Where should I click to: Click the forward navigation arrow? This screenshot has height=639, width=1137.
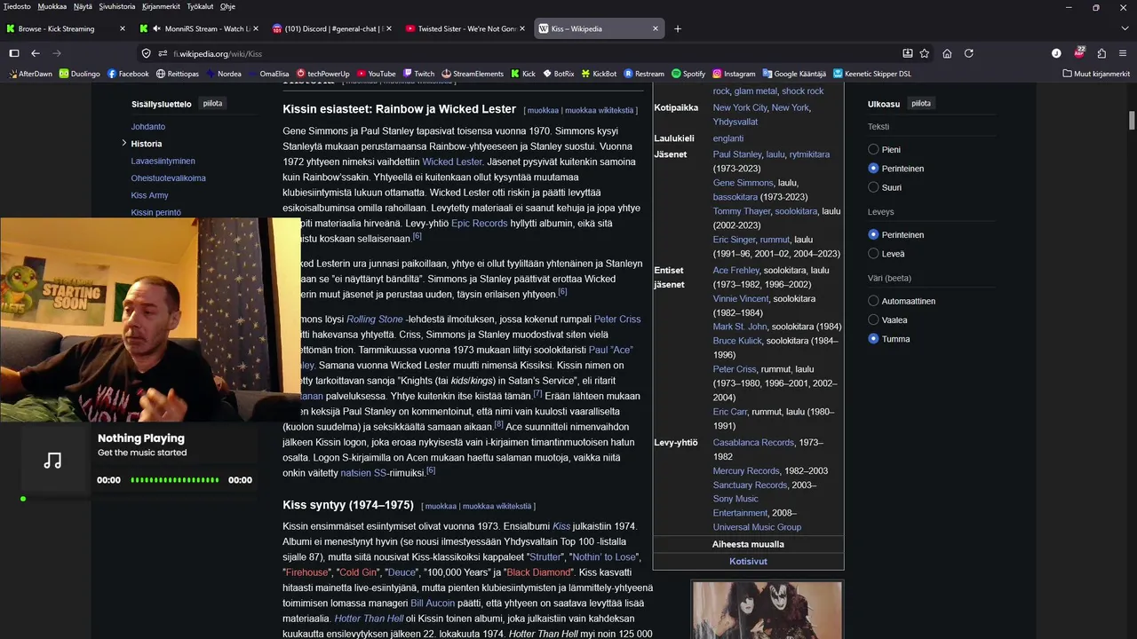[x=57, y=53]
